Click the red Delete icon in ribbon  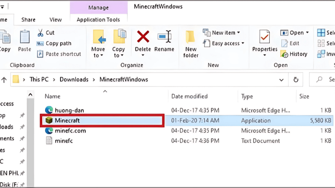(x=143, y=37)
